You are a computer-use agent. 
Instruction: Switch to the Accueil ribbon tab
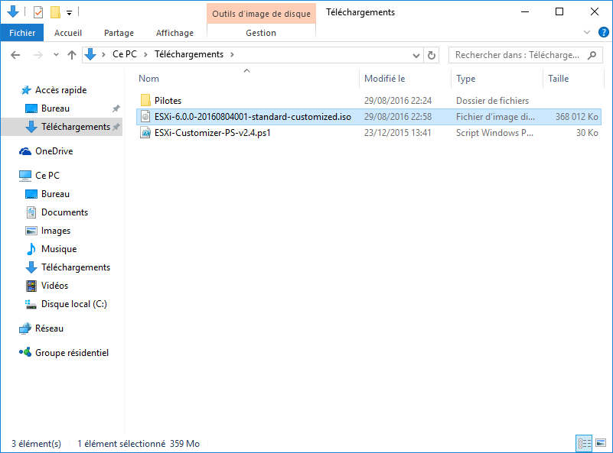pyautogui.click(x=68, y=33)
